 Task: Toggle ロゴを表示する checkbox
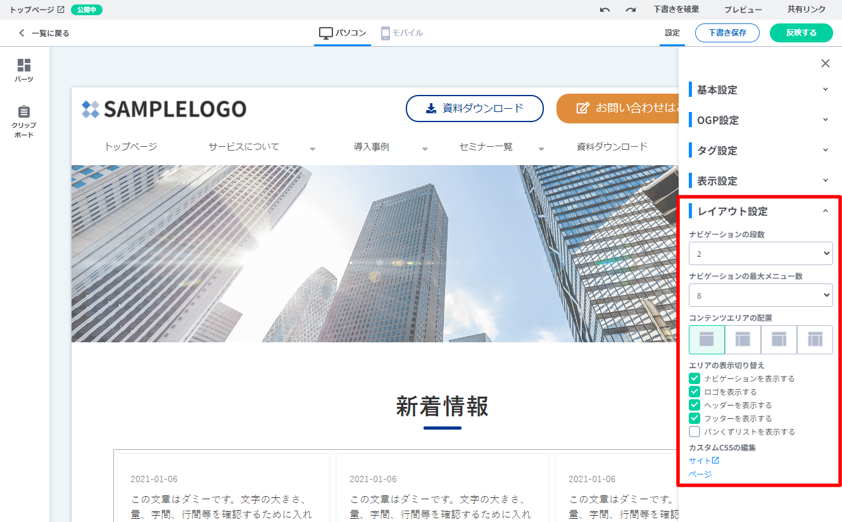click(x=694, y=392)
